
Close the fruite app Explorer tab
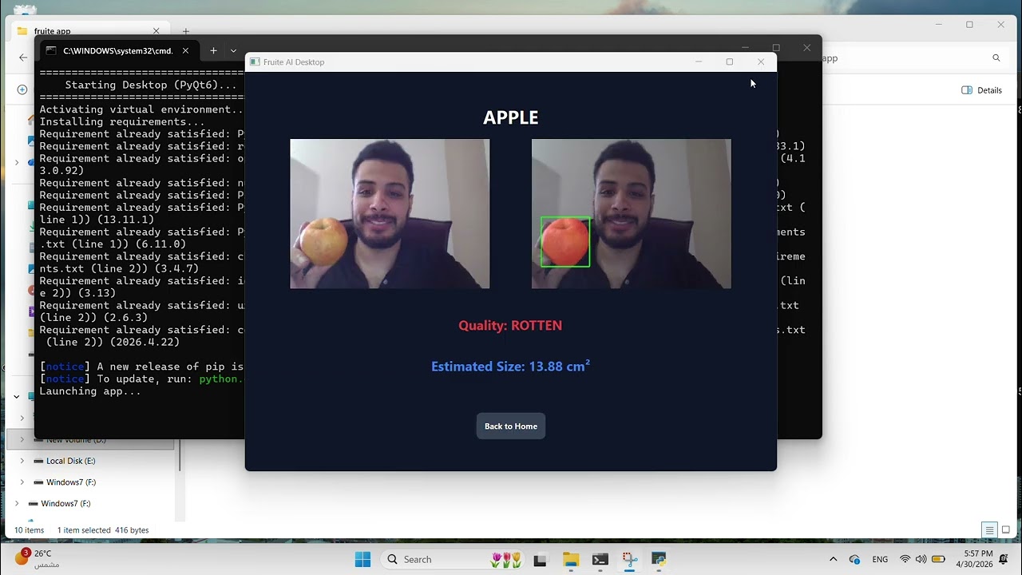pos(156,31)
